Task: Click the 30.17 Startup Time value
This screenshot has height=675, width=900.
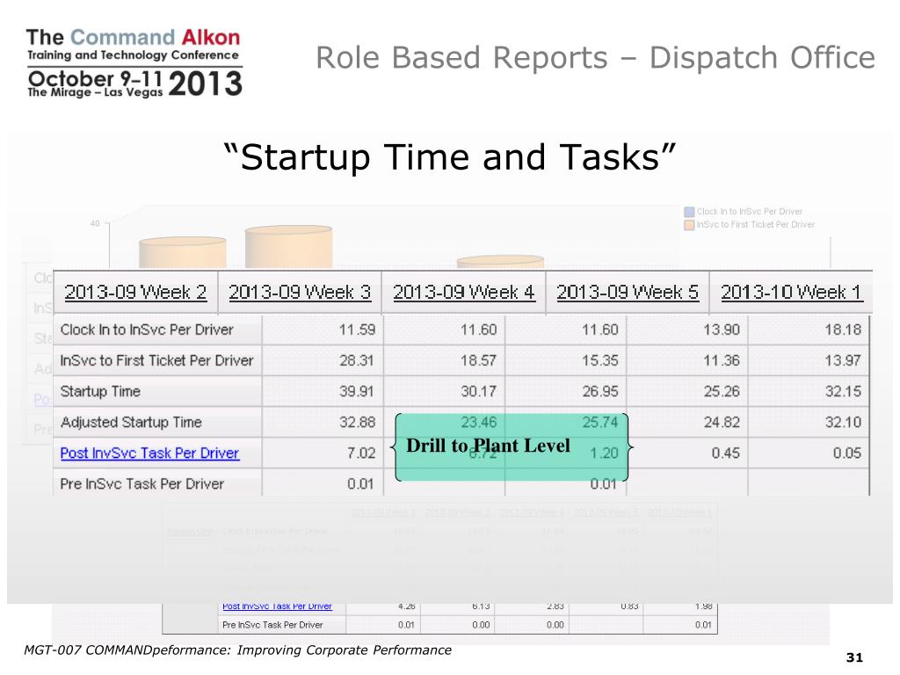Action: (478, 391)
